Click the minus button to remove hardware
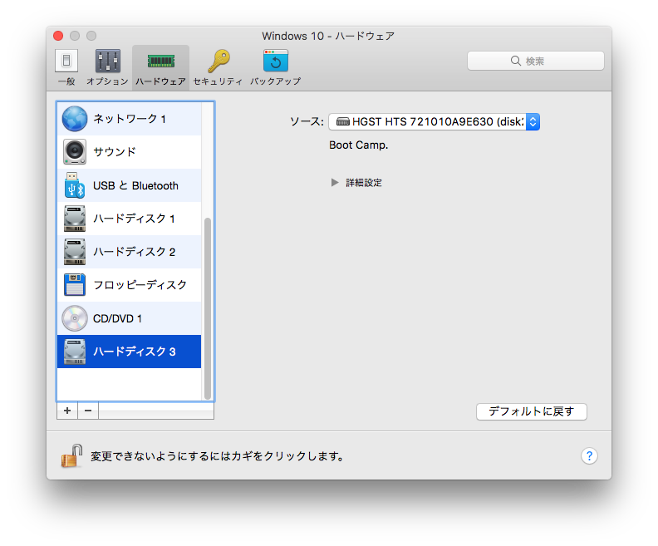The height and width of the screenshot is (546, 658). point(88,411)
